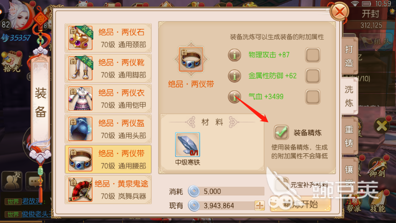
Task: Open the 拾光 scroll icon
Action: click(x=11, y=62)
